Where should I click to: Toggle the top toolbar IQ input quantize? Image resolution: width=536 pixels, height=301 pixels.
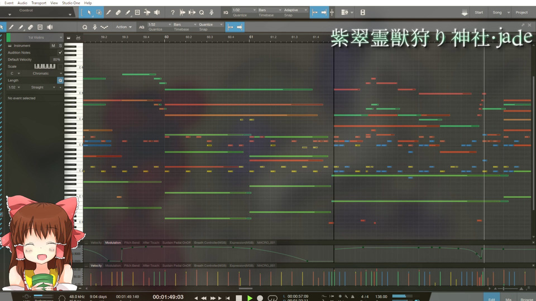click(x=226, y=13)
